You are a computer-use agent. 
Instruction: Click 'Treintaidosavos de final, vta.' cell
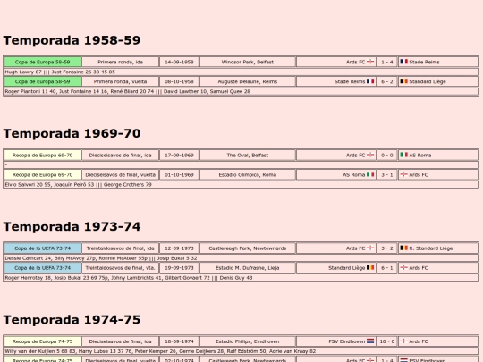click(x=120, y=268)
